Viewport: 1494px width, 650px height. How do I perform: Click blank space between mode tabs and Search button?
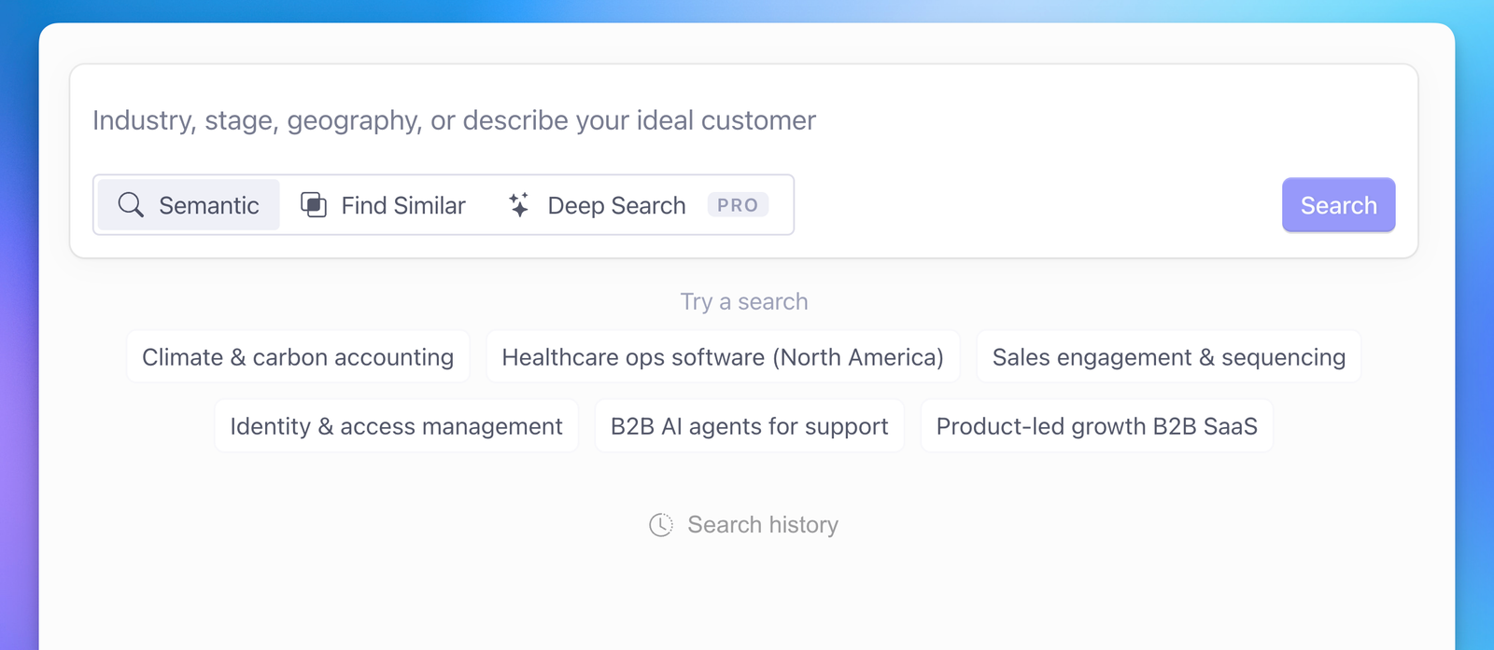pyautogui.click(x=1036, y=205)
